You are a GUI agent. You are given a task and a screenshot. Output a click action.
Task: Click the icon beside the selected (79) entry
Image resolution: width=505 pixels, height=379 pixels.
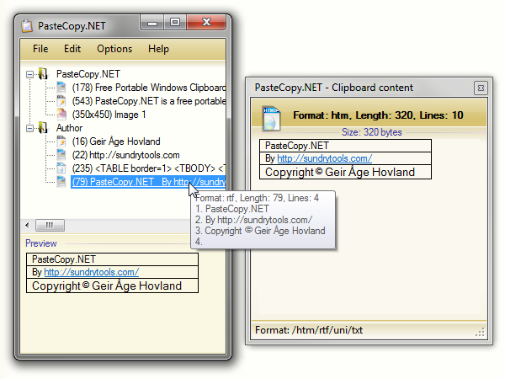[61, 181]
